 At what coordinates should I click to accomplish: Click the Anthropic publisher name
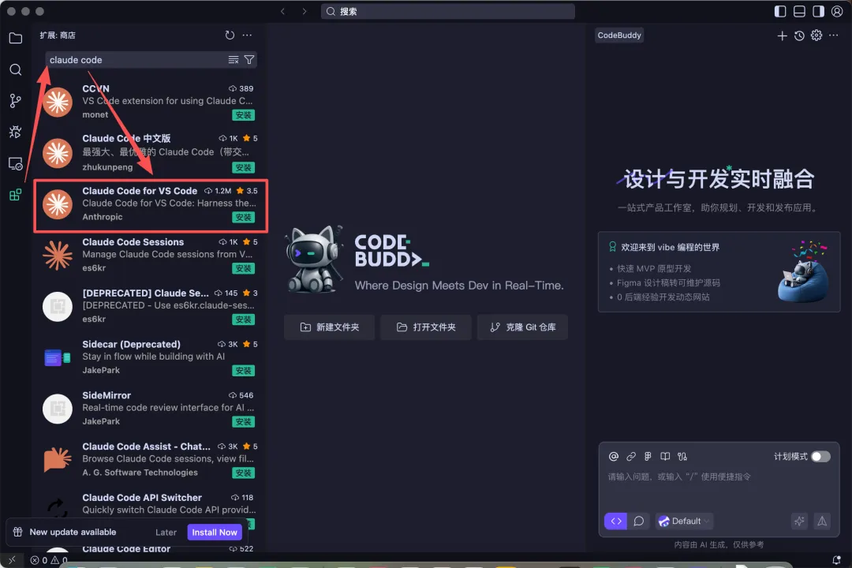coord(102,217)
